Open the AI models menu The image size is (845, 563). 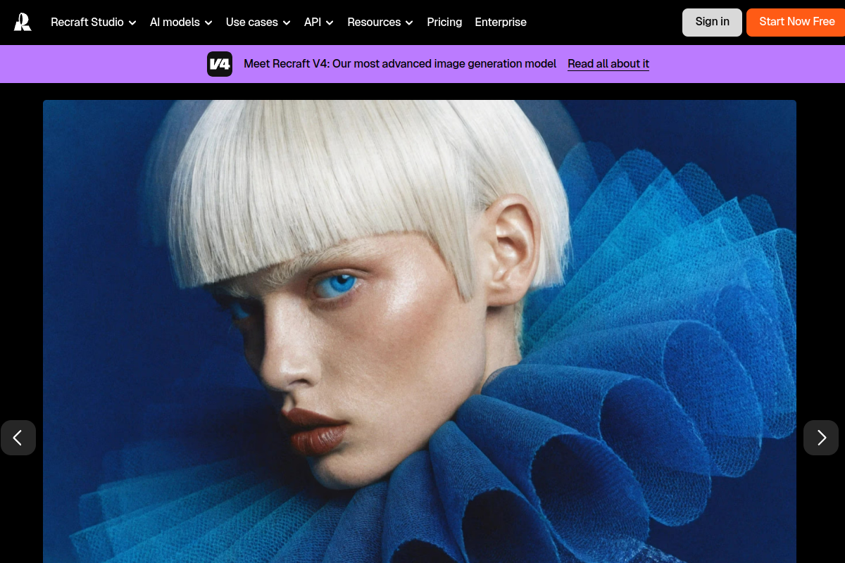click(175, 23)
